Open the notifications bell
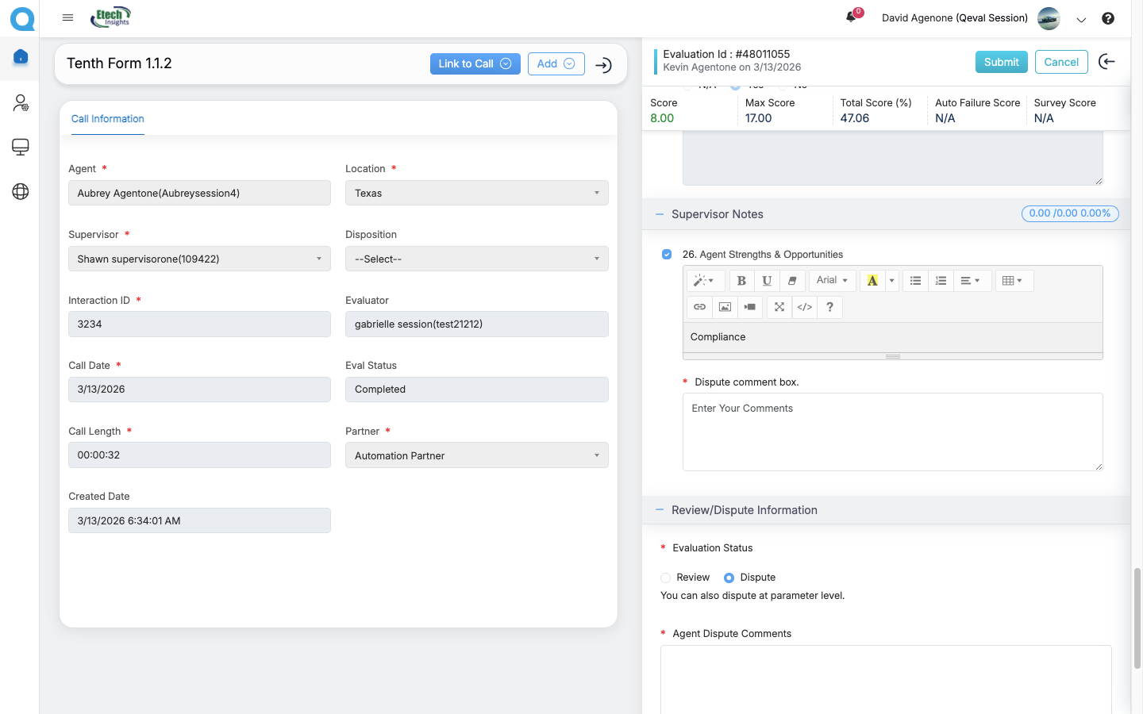Image resolution: width=1143 pixels, height=714 pixels. point(851,17)
